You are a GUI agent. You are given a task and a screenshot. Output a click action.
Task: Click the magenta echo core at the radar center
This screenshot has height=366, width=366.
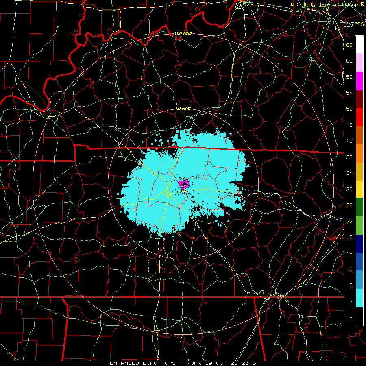tap(184, 184)
